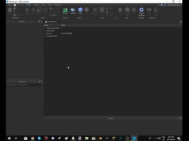Expand the PerformanceStats row
The width and height of the screenshot is (189, 141).
(x=45, y=28)
